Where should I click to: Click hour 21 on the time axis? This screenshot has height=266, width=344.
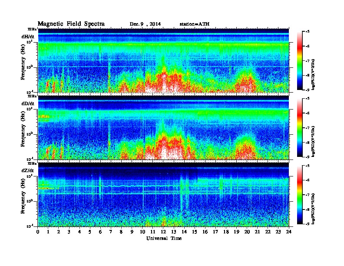[x=258, y=232]
